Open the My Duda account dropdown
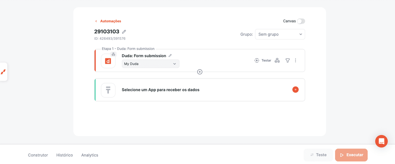 150,64
